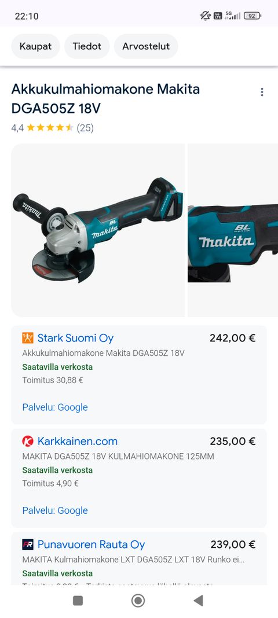
Task: Tap the Android home circle button
Action: [138, 601]
